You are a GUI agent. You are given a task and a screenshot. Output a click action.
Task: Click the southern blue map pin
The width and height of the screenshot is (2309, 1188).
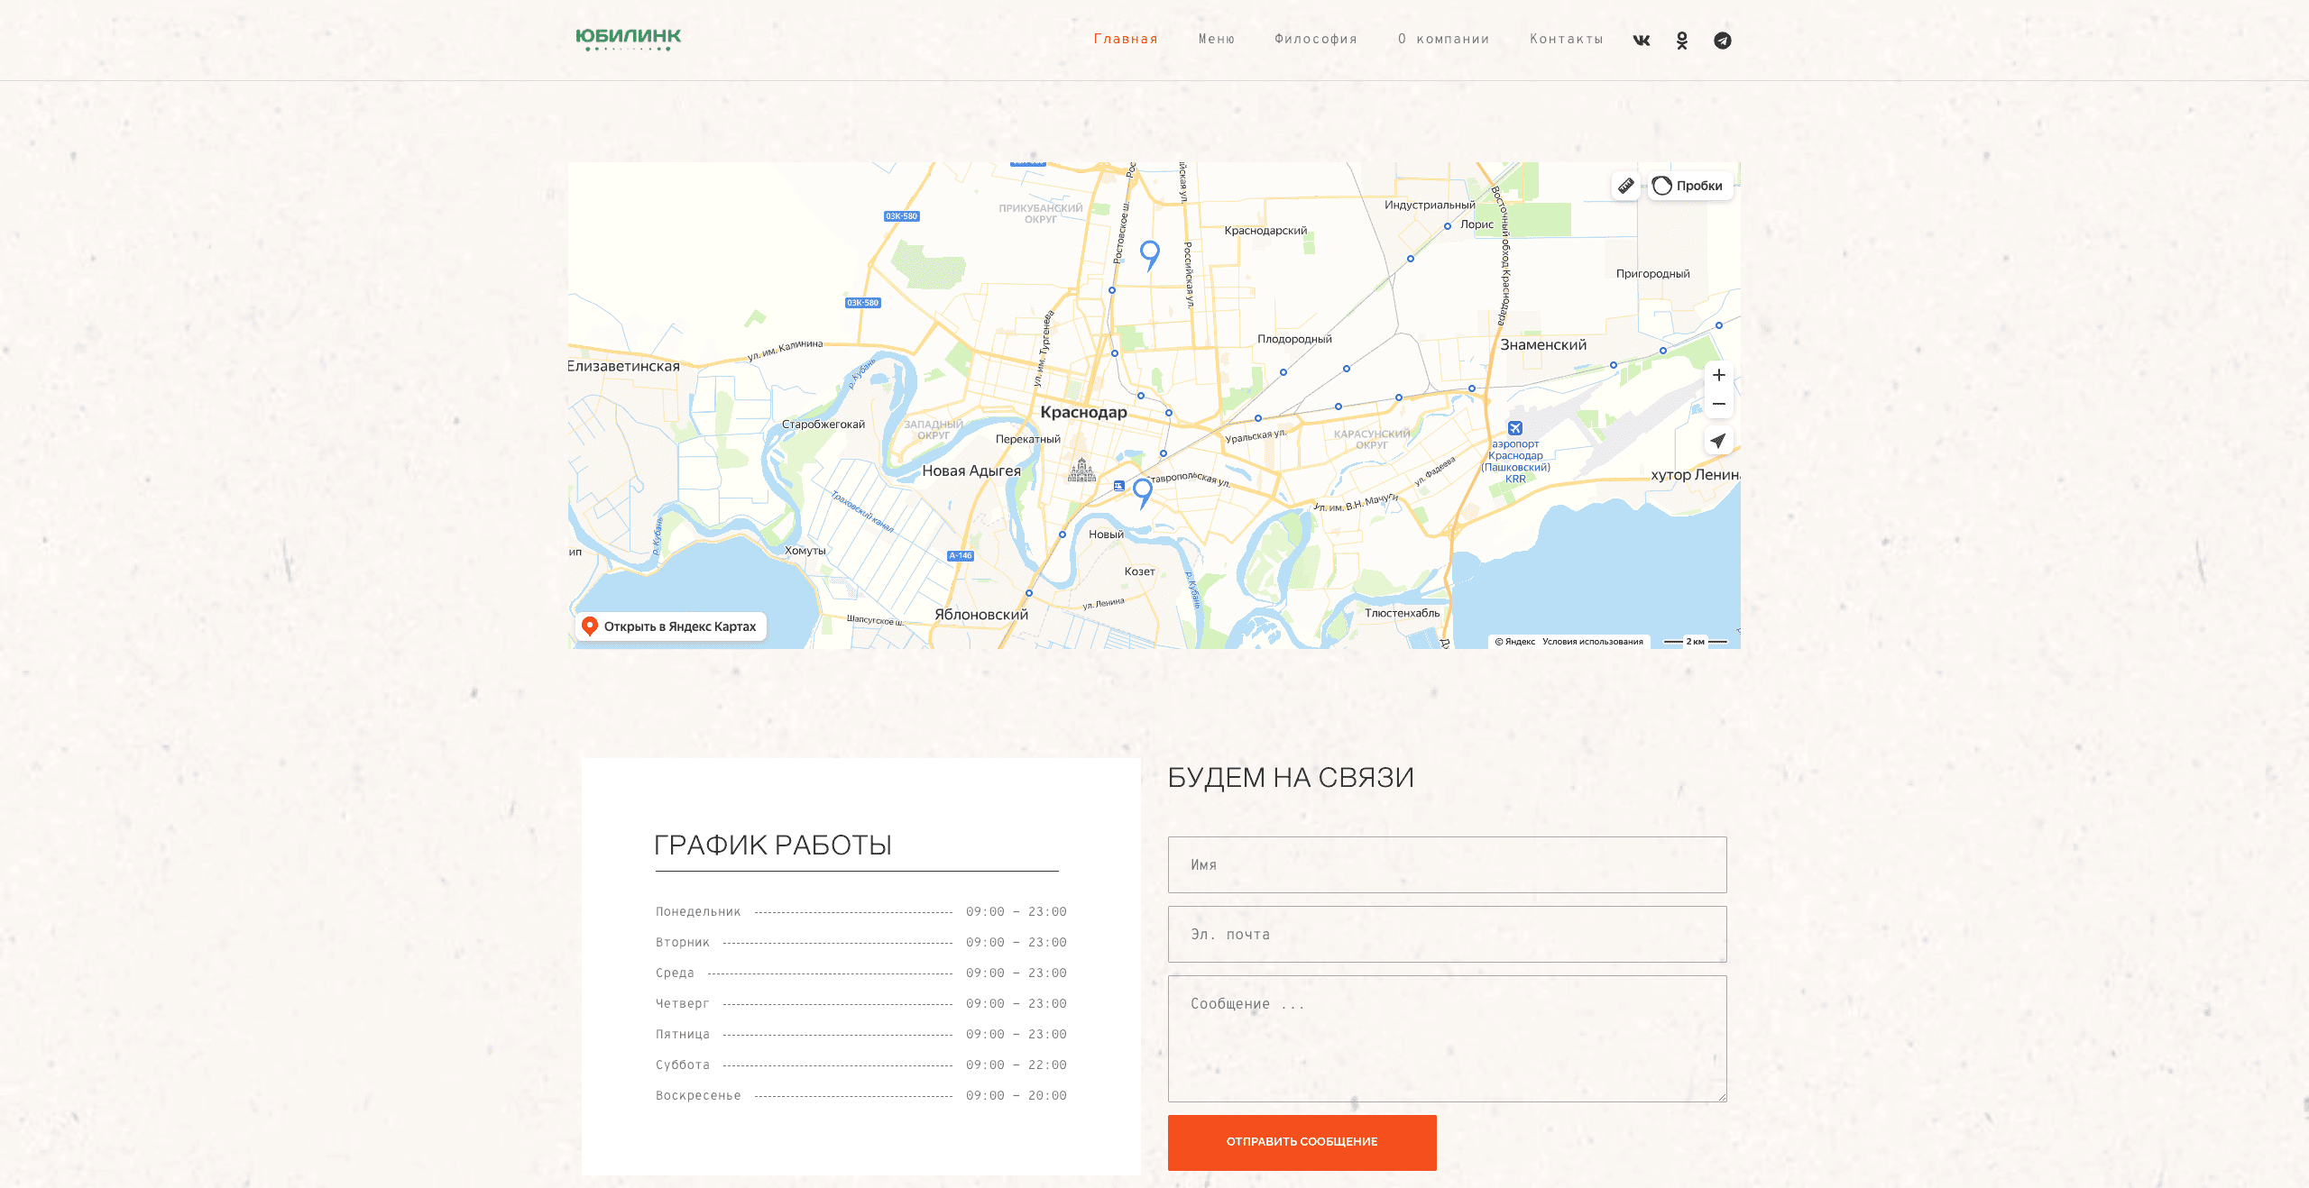coord(1143,491)
